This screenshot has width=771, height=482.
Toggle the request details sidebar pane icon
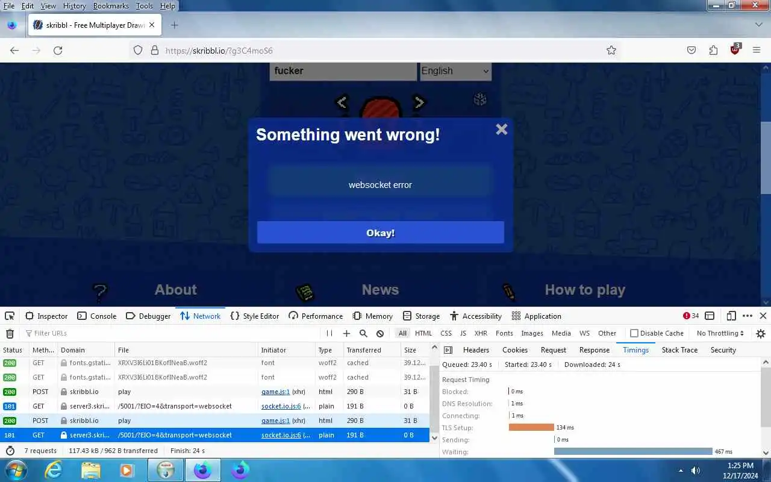pyautogui.click(x=448, y=350)
